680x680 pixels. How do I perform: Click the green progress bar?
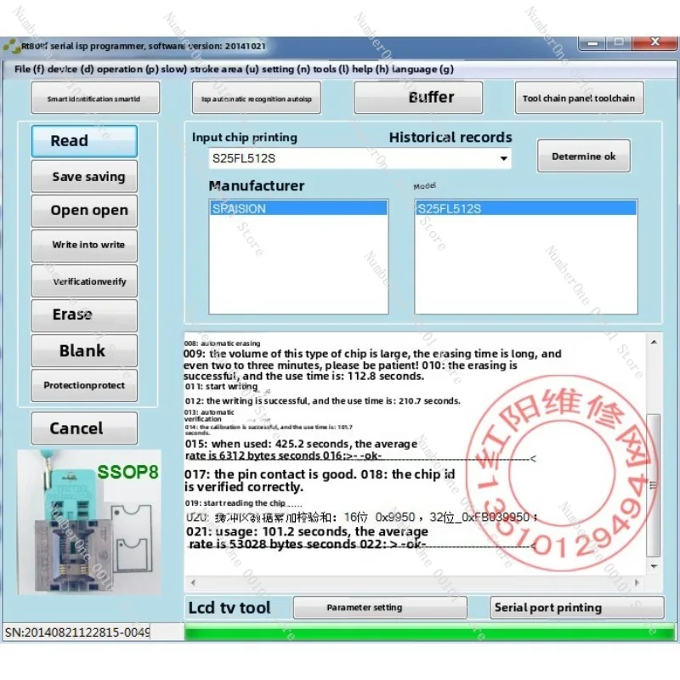click(429, 632)
